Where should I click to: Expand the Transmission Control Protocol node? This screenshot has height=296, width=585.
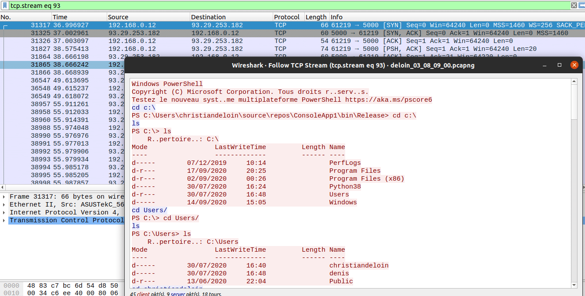coord(4,221)
